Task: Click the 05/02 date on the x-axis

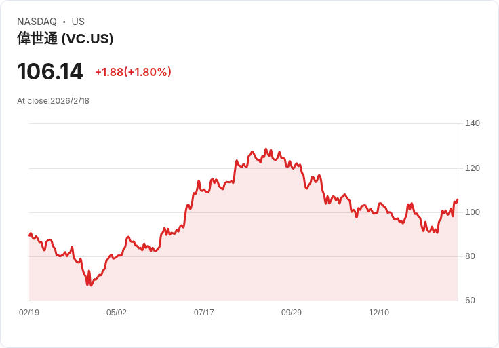Action: pyautogui.click(x=117, y=313)
